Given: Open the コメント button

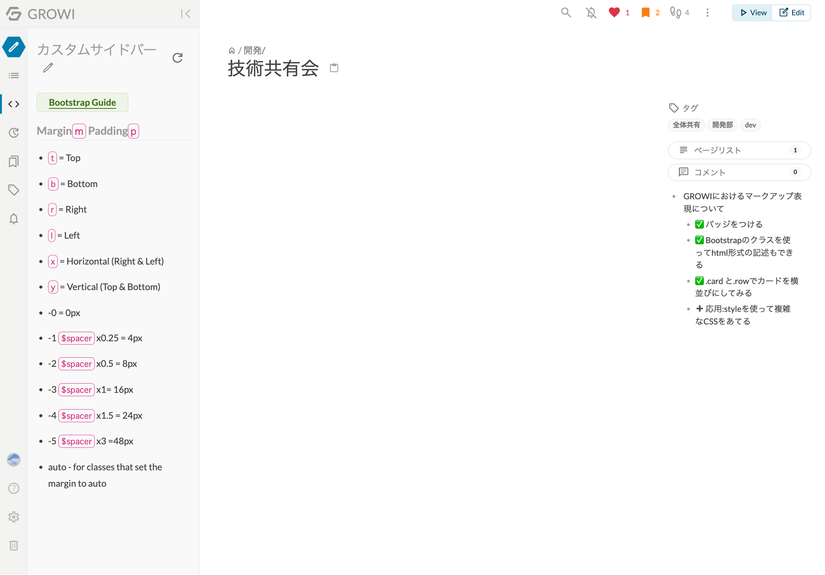Looking at the screenshot, I should 739,172.
